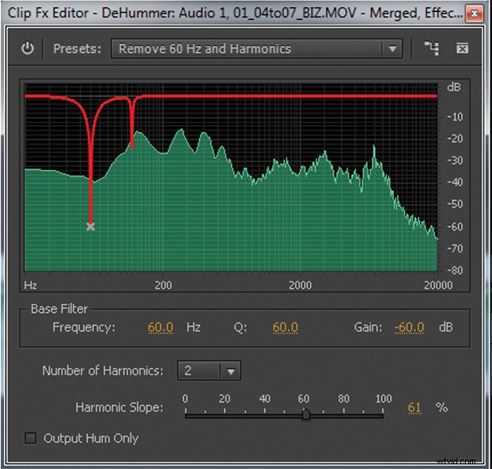Toggle the effect power button
This screenshot has height=469, width=492.
(28, 48)
